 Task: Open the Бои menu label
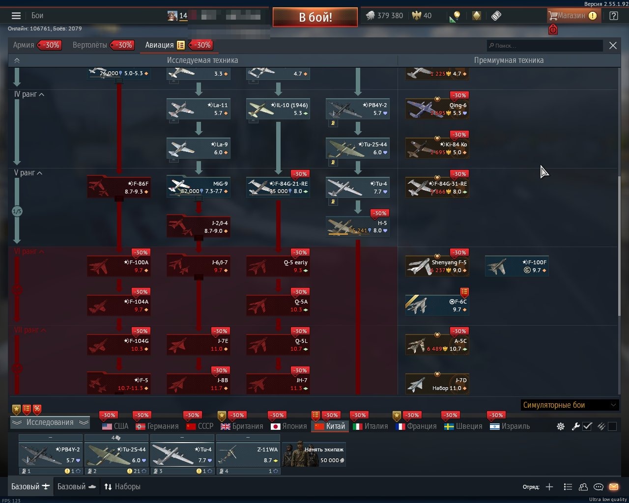[x=37, y=16]
